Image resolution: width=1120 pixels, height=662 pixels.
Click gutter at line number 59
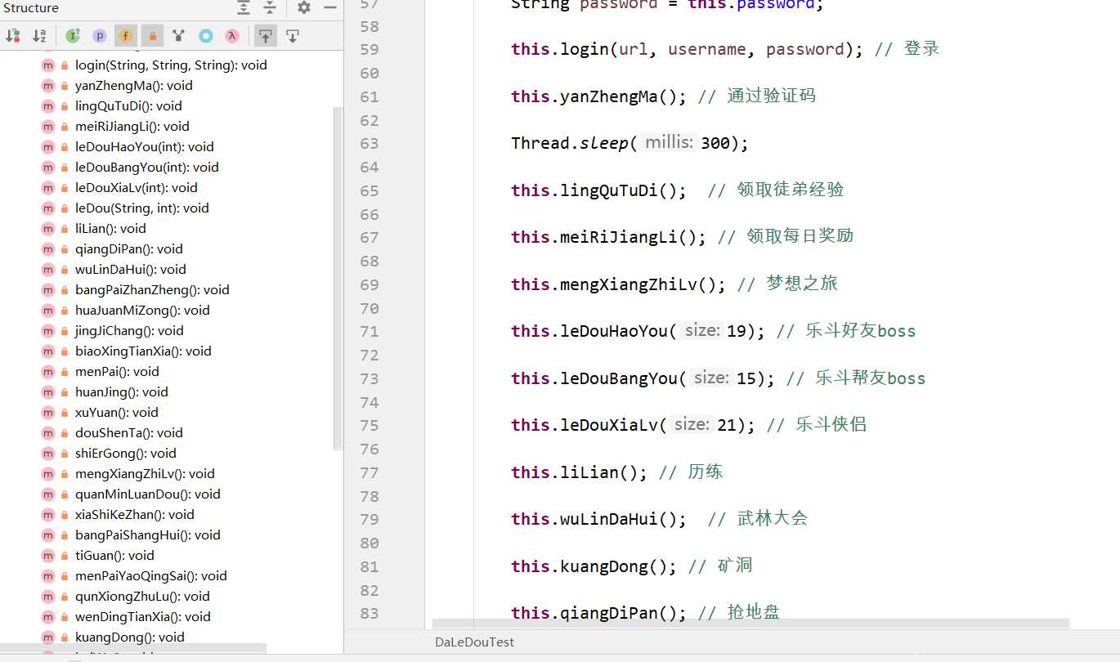pyautogui.click(x=370, y=49)
